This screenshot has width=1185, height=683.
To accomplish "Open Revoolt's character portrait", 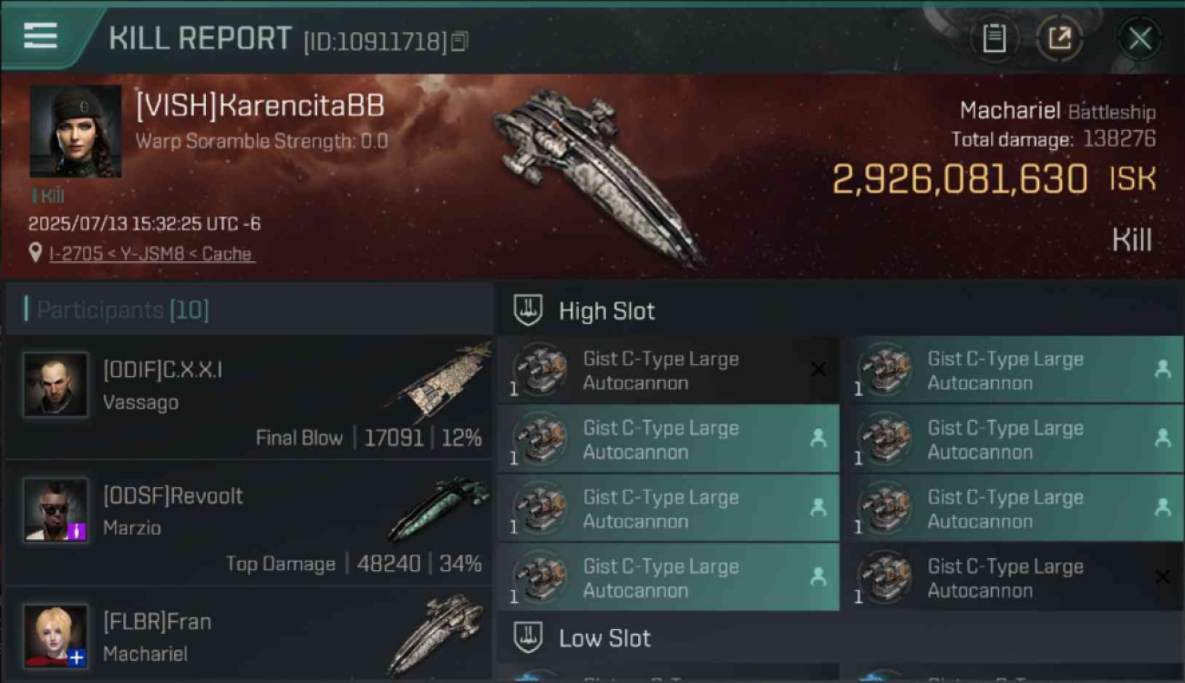I will 56,510.
